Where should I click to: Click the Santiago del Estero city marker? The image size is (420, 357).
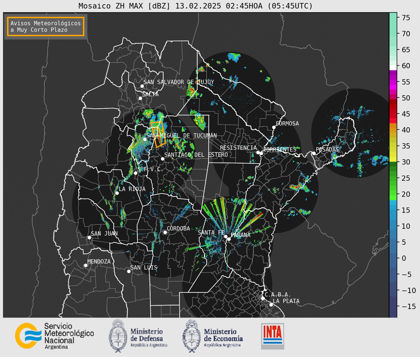pos(163,159)
